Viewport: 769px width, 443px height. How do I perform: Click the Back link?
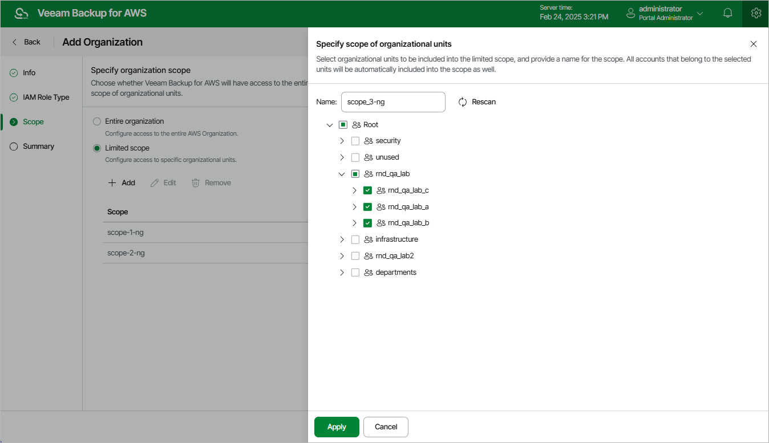coord(26,42)
